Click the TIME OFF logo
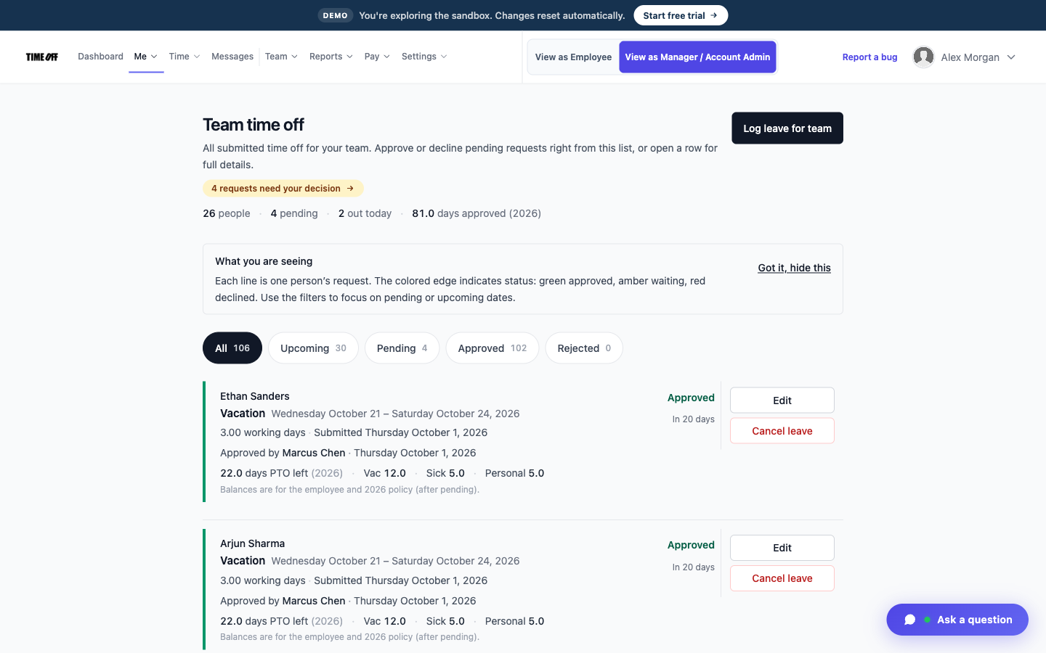This screenshot has width=1046, height=653. click(x=42, y=57)
